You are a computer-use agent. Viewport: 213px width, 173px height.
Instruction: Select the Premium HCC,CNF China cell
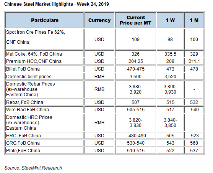tap(45, 61)
